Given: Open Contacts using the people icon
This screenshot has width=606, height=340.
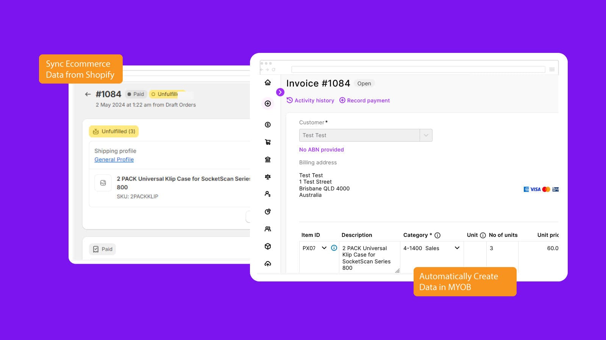Looking at the screenshot, I should click(268, 229).
